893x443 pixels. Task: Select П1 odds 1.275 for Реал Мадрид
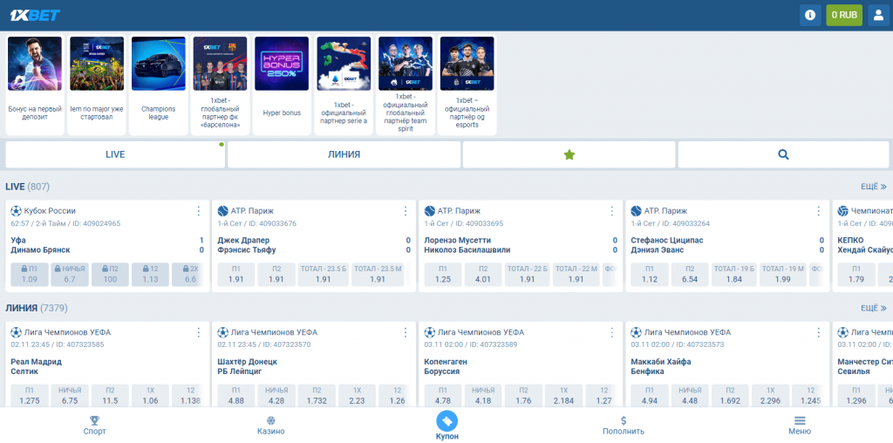(x=29, y=395)
